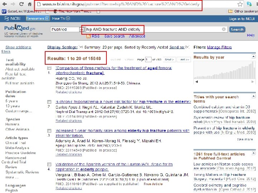Image resolution: width=258 pixels, height=193 pixels.
Task: Tick the checkbox for result 2
Action: (49, 102)
